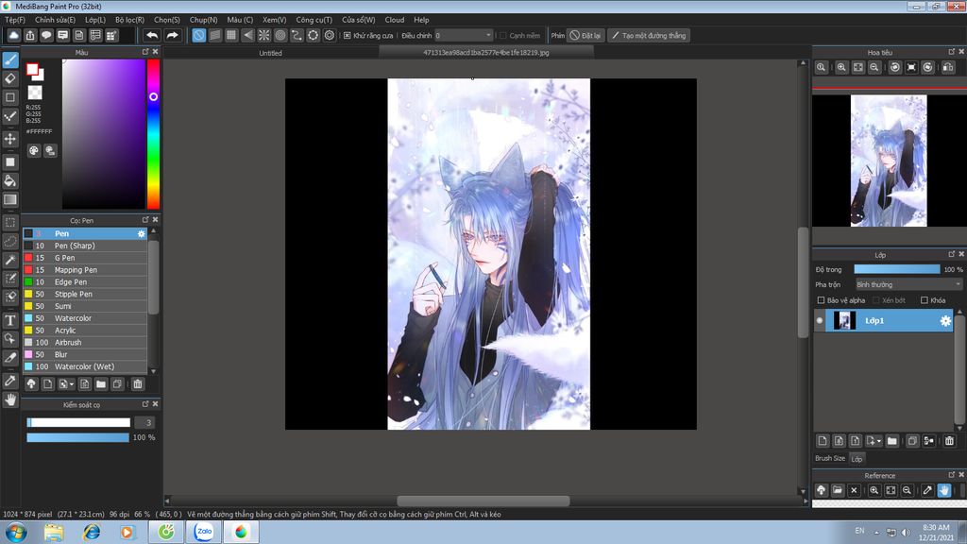
Task: Toggle visibility of Lớp1 layer
Action: click(x=820, y=321)
